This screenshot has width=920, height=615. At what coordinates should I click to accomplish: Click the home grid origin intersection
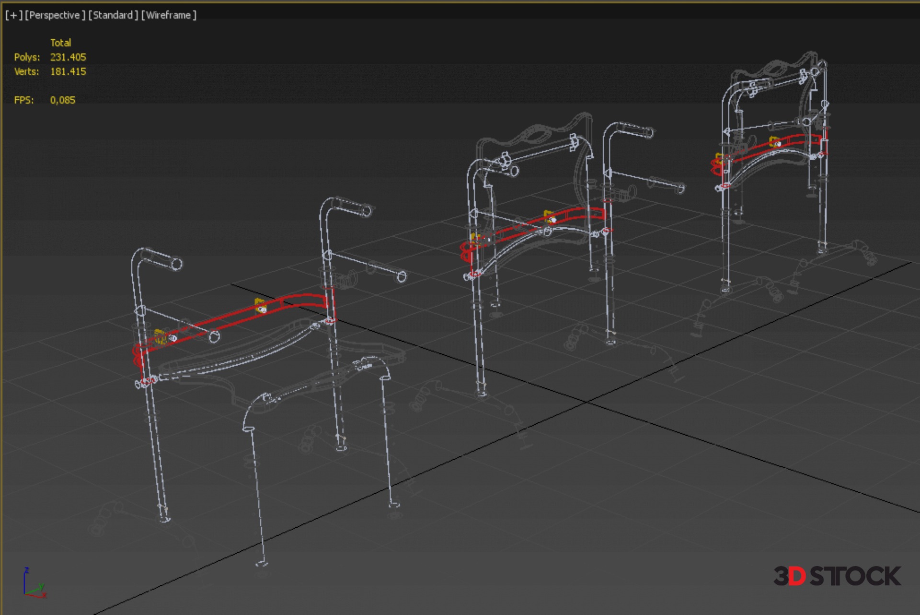pyautogui.click(x=587, y=402)
